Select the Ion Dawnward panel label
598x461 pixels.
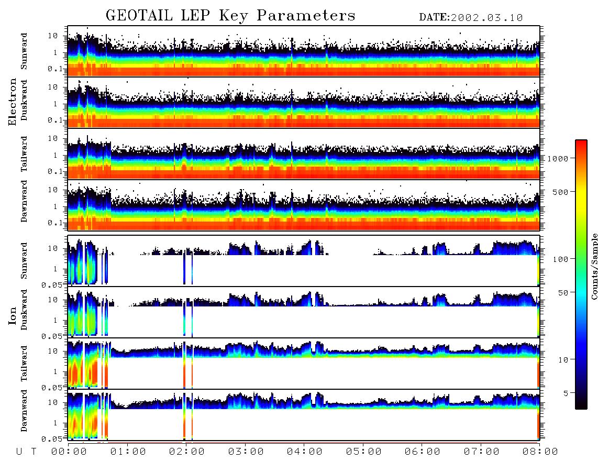[24, 411]
